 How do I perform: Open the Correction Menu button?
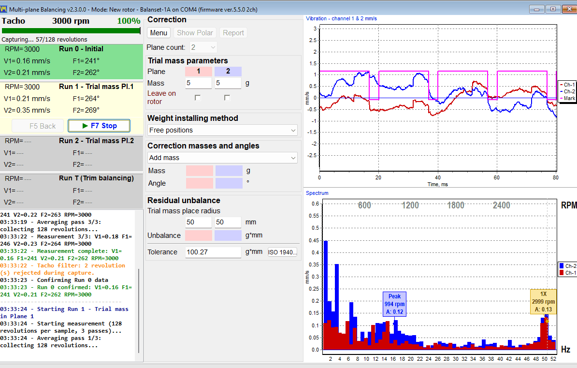point(159,33)
